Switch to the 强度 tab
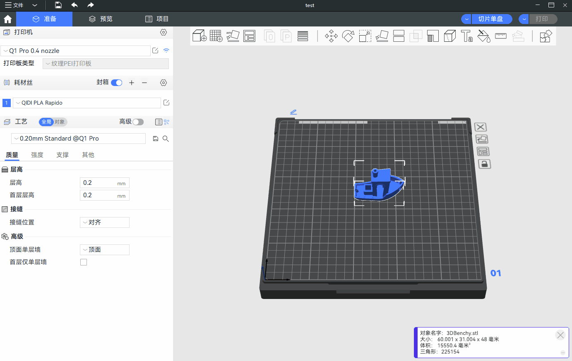Viewport: 572px width, 361px height. pyautogui.click(x=37, y=155)
